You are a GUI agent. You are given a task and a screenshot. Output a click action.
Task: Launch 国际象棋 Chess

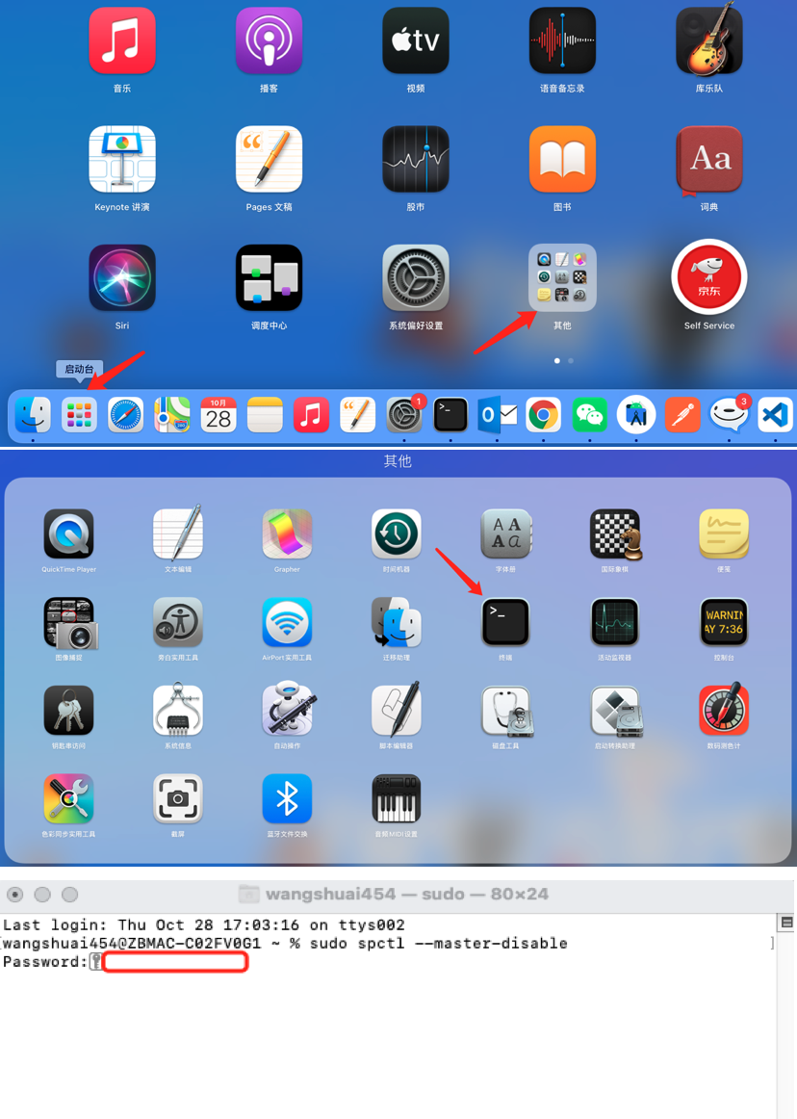click(615, 533)
